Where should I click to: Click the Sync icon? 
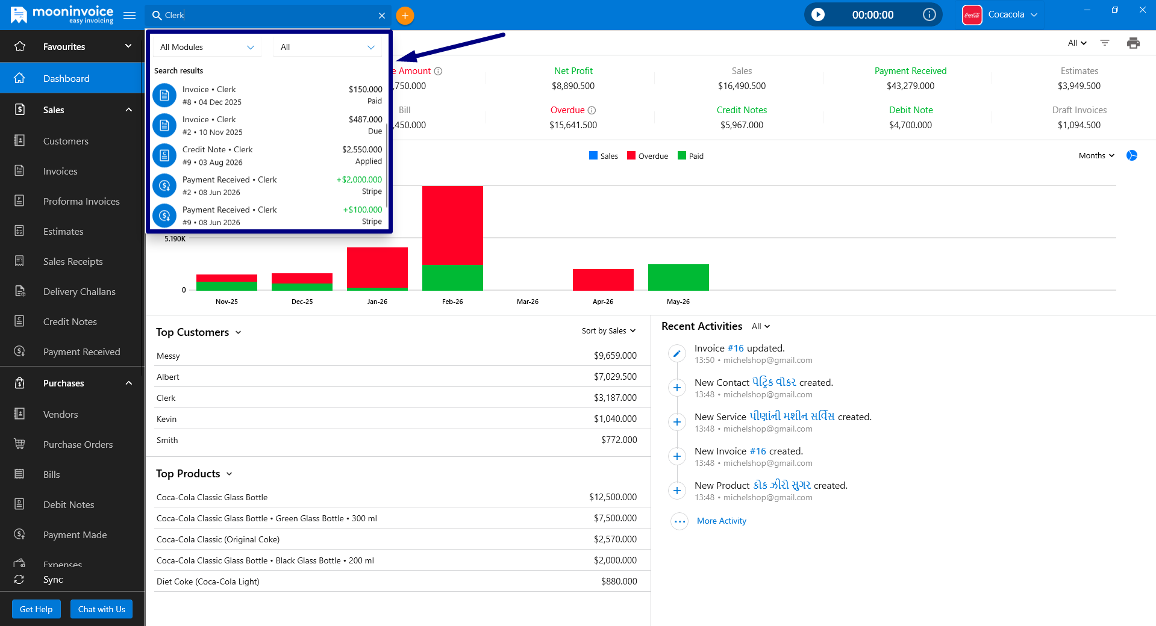tap(19, 580)
